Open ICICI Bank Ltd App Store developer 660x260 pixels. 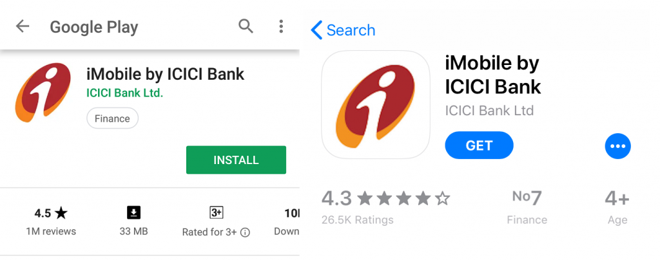(x=489, y=111)
